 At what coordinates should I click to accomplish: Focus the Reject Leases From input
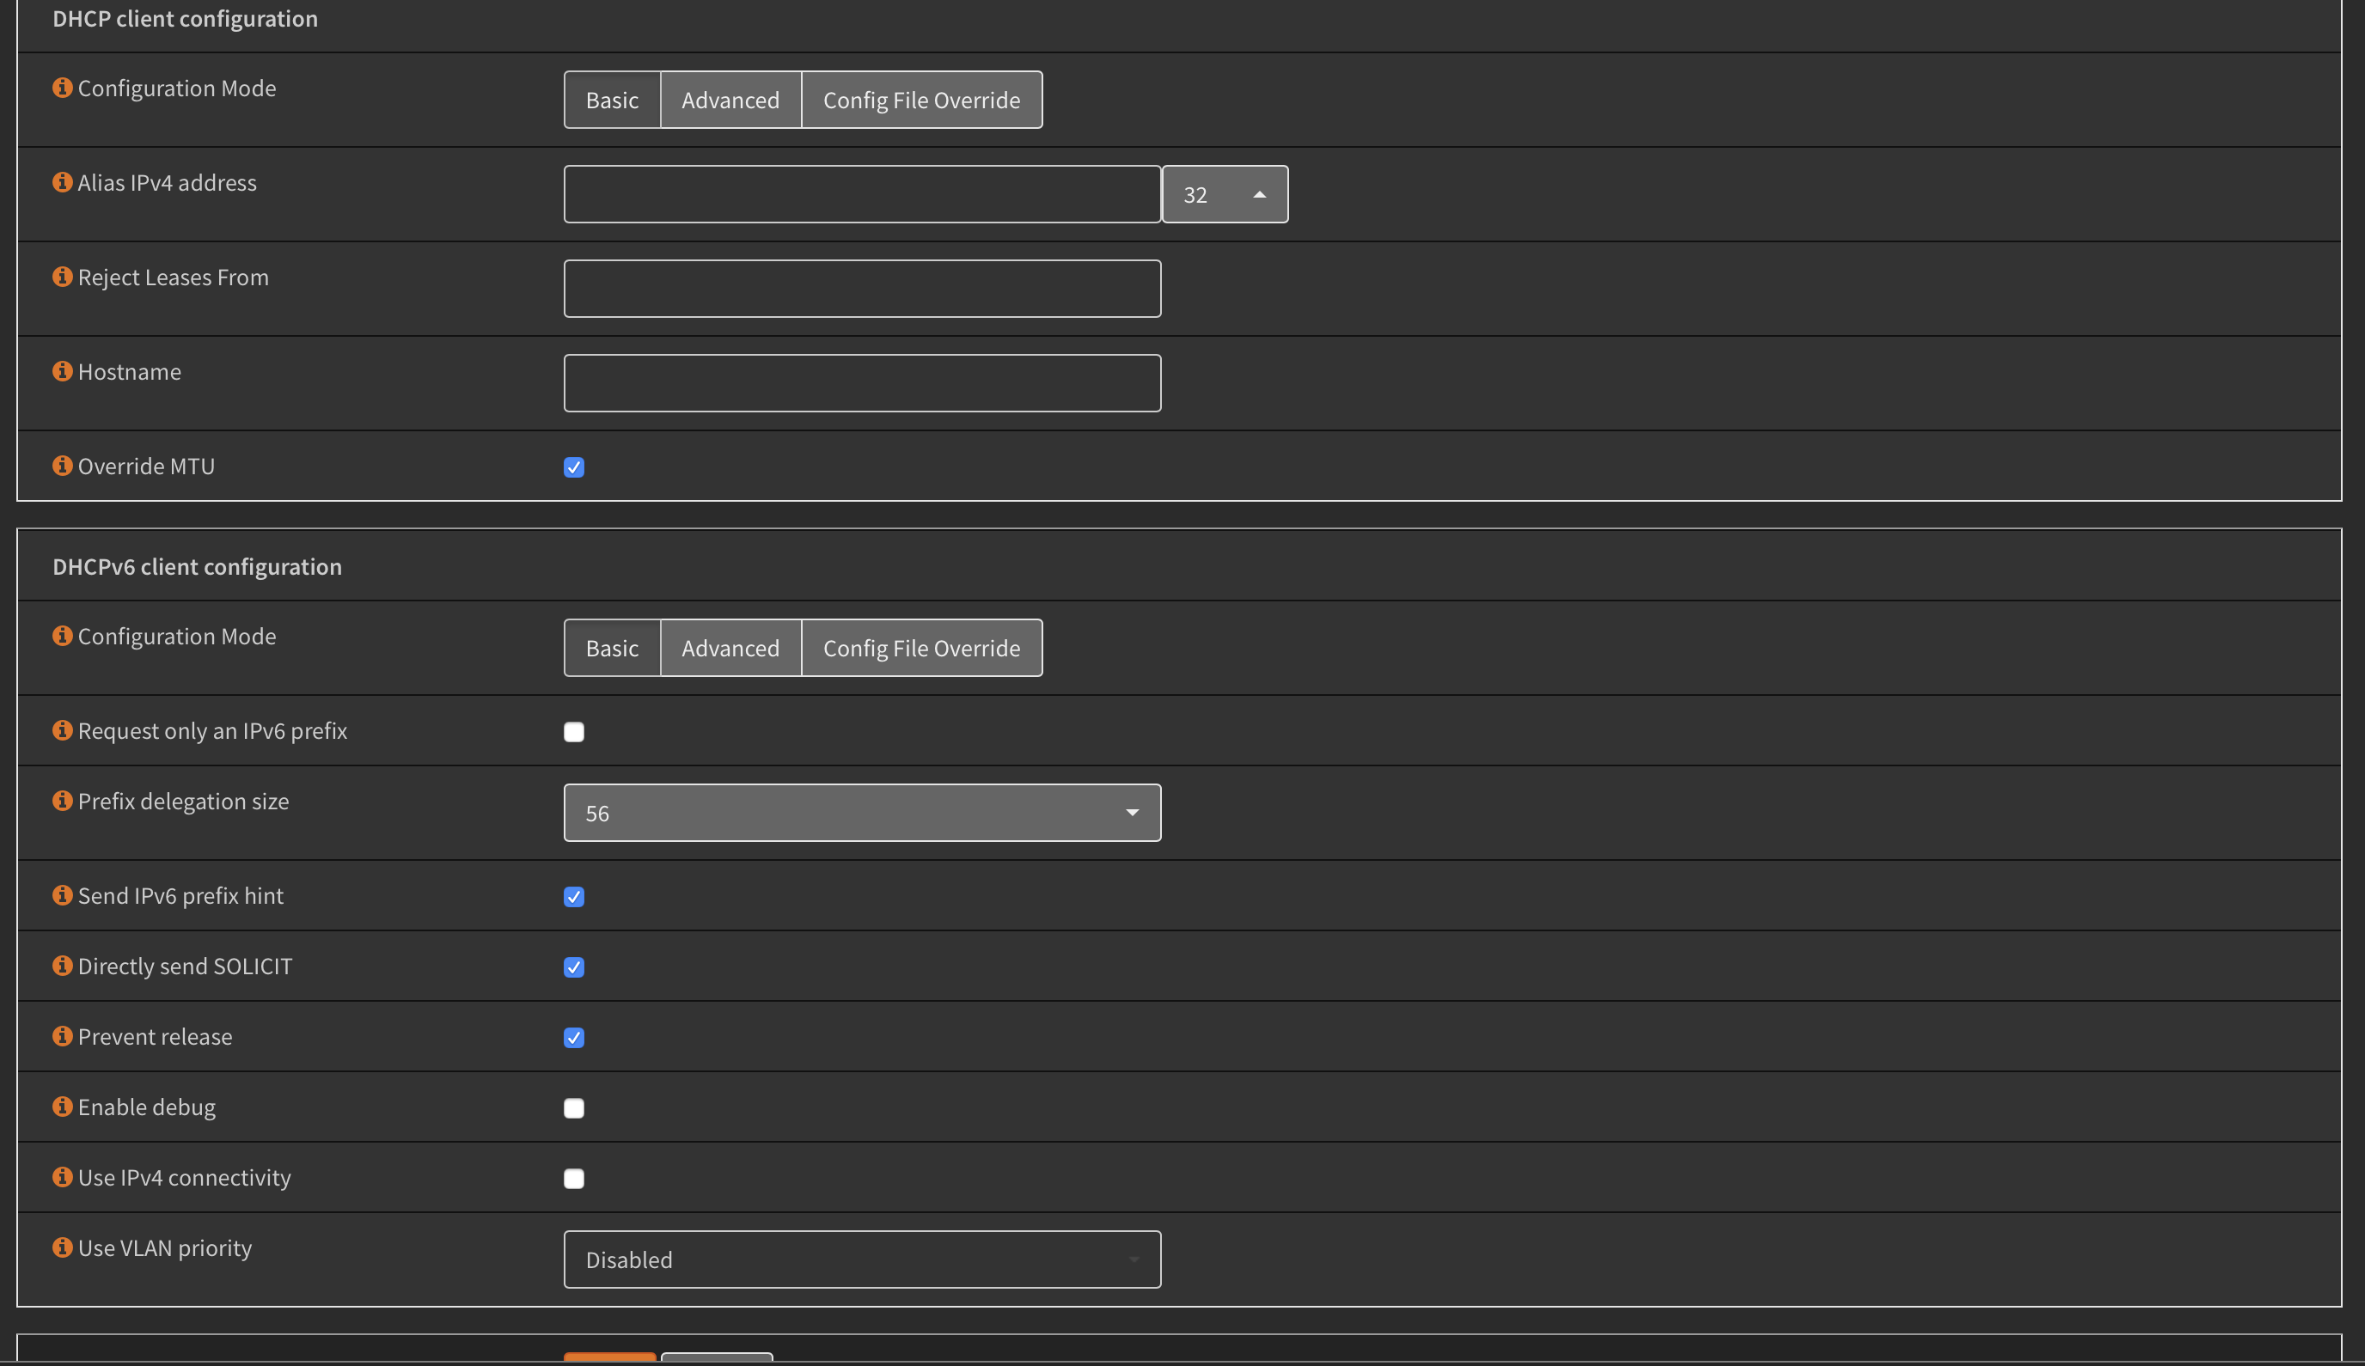pyautogui.click(x=862, y=288)
